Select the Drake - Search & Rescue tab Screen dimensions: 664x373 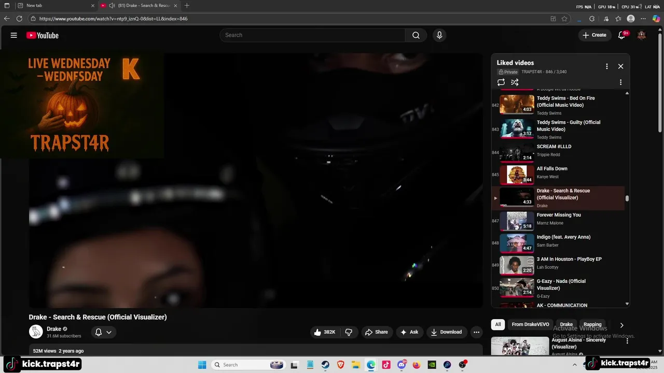pyautogui.click(x=139, y=6)
